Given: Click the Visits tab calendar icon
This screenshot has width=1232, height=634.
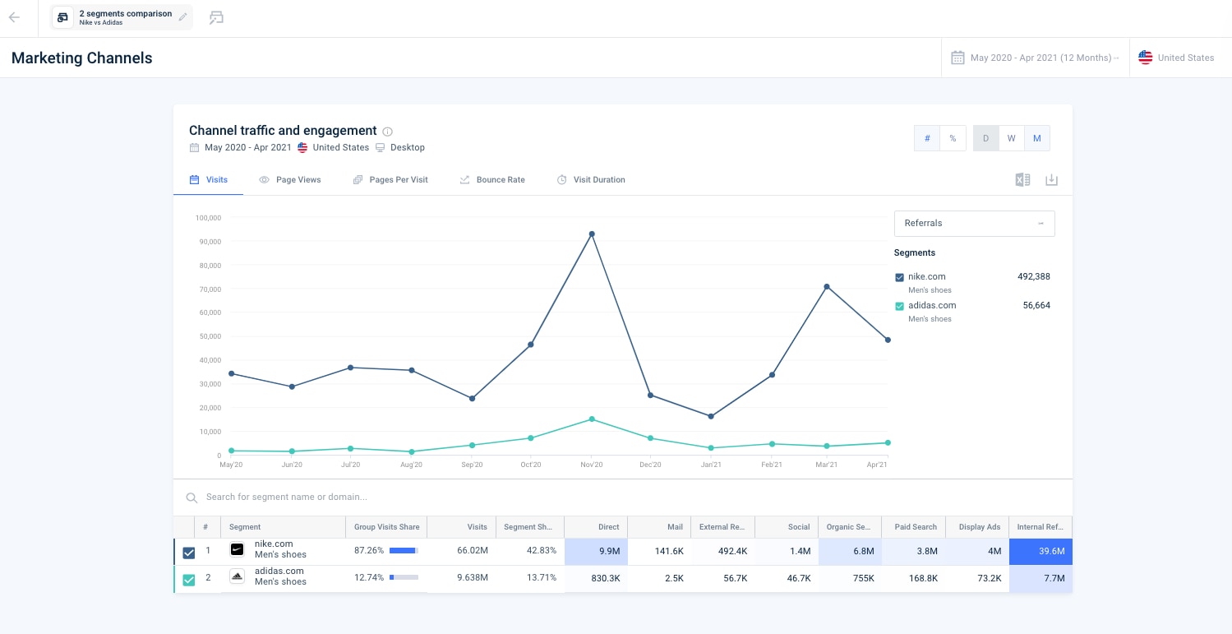Looking at the screenshot, I should [195, 179].
